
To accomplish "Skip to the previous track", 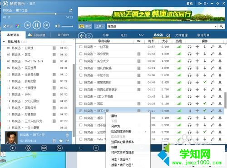I will pyautogui.click(x=28, y=25).
